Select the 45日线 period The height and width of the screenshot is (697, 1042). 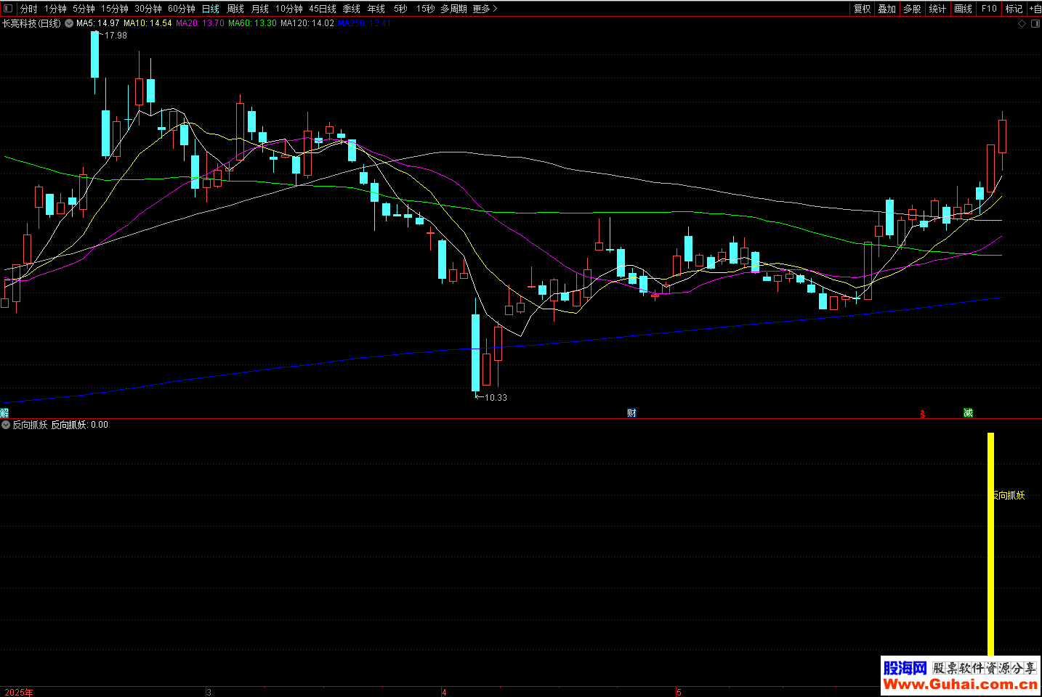(323, 9)
